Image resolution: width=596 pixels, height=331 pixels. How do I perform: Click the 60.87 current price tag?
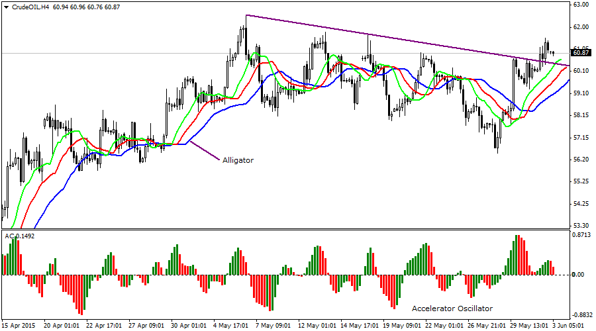[x=581, y=53]
